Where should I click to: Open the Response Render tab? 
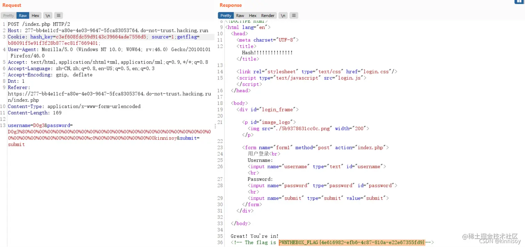(268, 16)
